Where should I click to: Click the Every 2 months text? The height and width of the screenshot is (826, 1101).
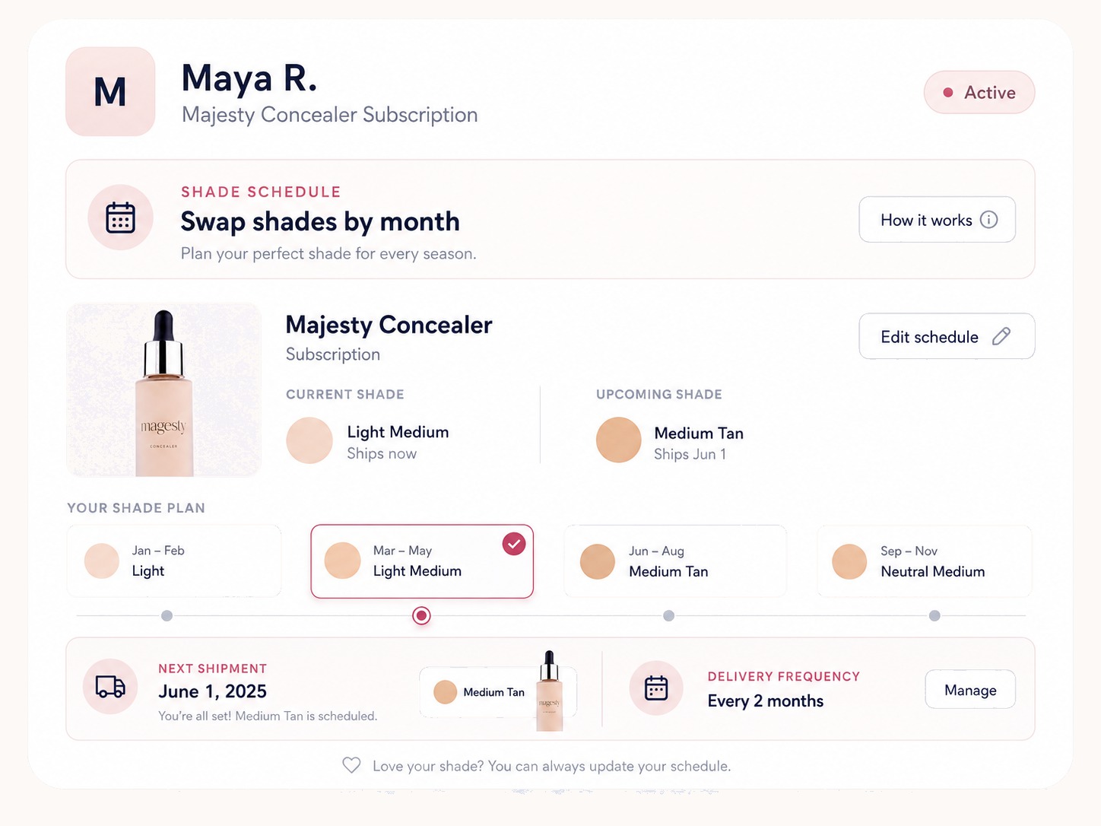point(765,701)
